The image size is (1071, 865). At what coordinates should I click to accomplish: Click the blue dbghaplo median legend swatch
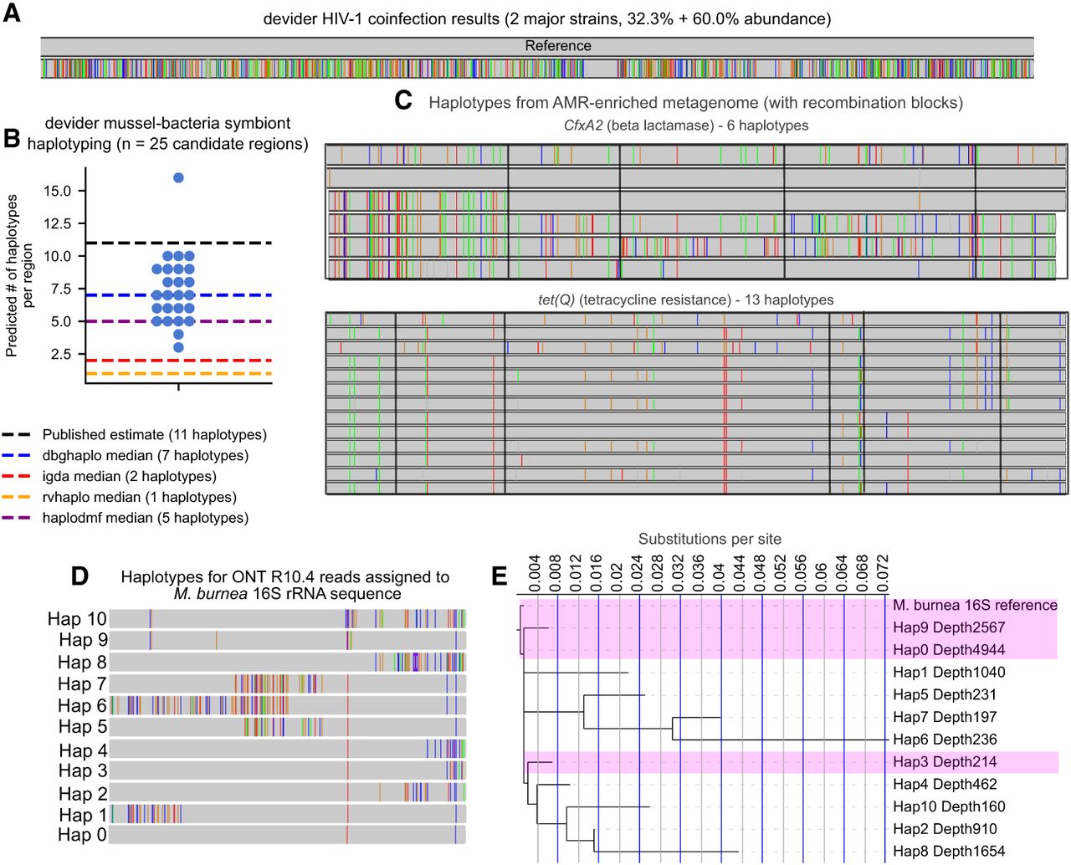pyautogui.click(x=16, y=456)
